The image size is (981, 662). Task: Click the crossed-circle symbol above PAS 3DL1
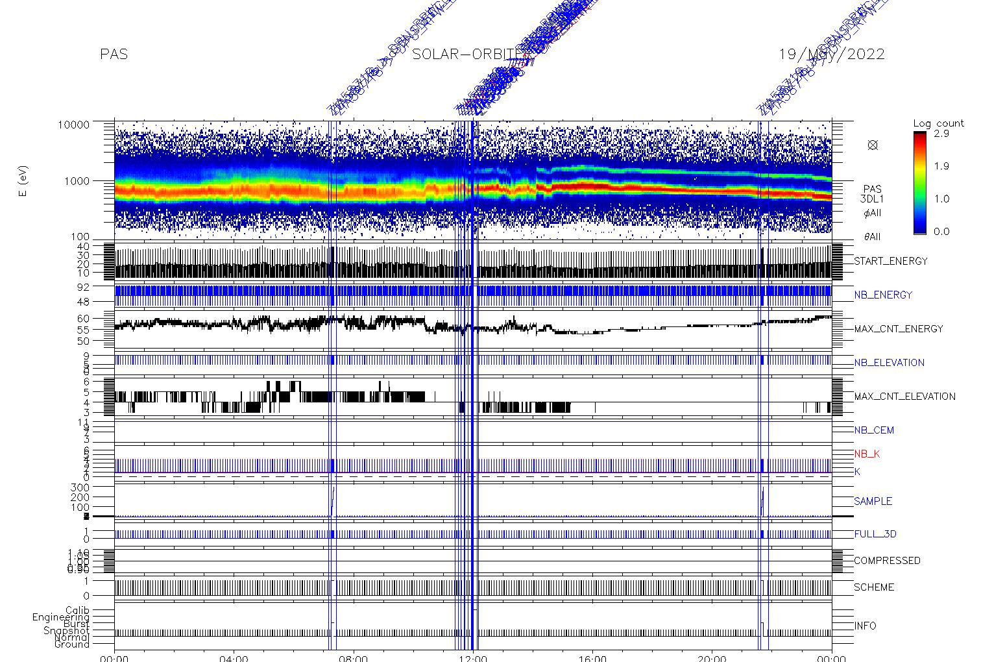click(873, 145)
